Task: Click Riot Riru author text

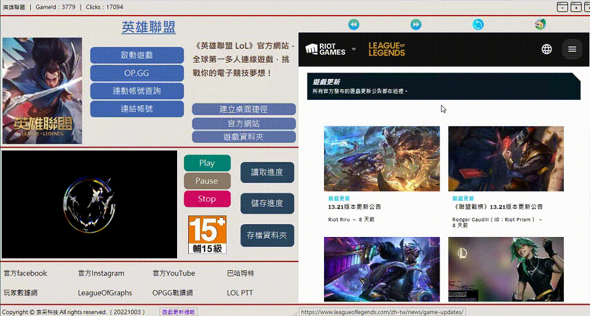Action: pyautogui.click(x=339, y=220)
